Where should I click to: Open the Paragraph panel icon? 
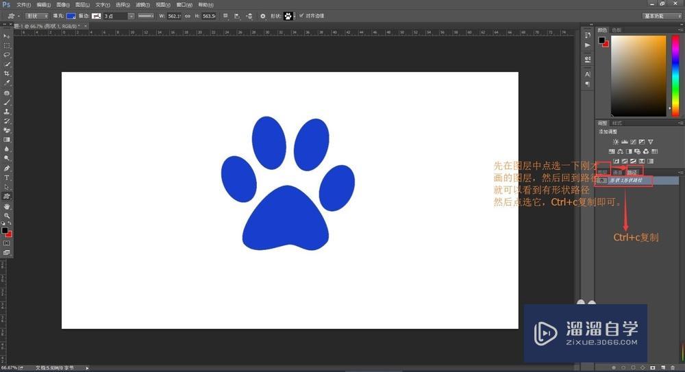pyautogui.click(x=588, y=84)
